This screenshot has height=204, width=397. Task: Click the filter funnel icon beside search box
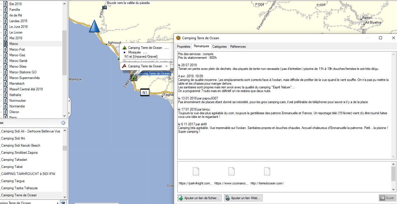pos(63,202)
